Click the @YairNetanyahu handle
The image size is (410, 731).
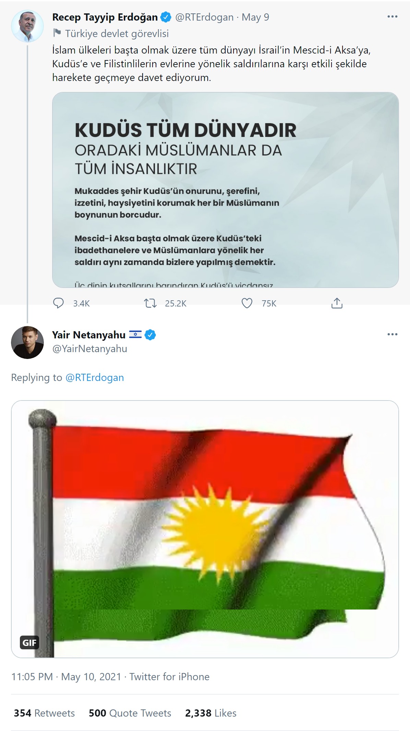(90, 349)
